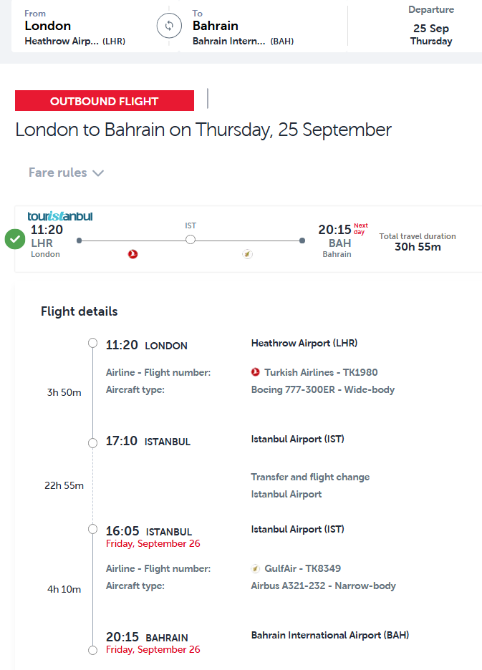Viewport: 482px width, 670px height.
Task: Click the Istanbul 16:05 departure node
Action: pos(92,529)
